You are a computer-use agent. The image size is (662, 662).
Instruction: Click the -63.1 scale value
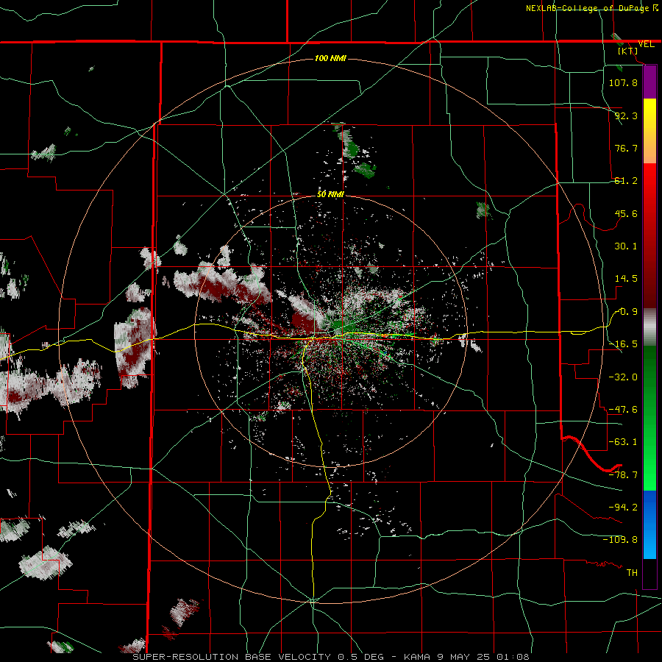623,442
